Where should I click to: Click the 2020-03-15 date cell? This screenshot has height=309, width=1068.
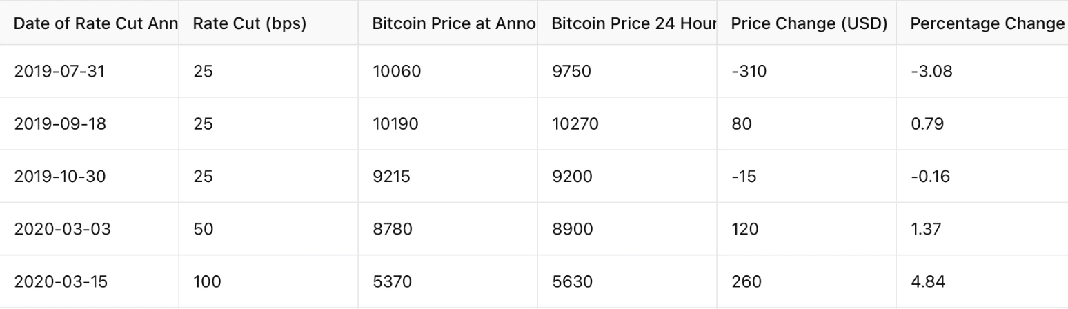pyautogui.click(x=90, y=281)
